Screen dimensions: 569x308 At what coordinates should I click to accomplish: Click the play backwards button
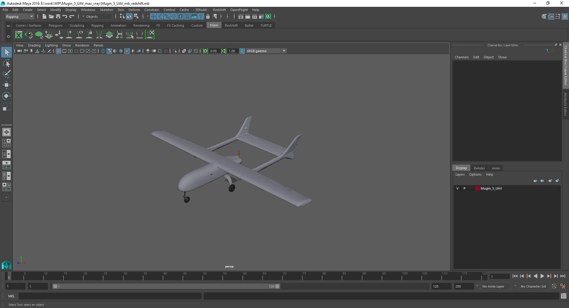click(x=535, y=276)
